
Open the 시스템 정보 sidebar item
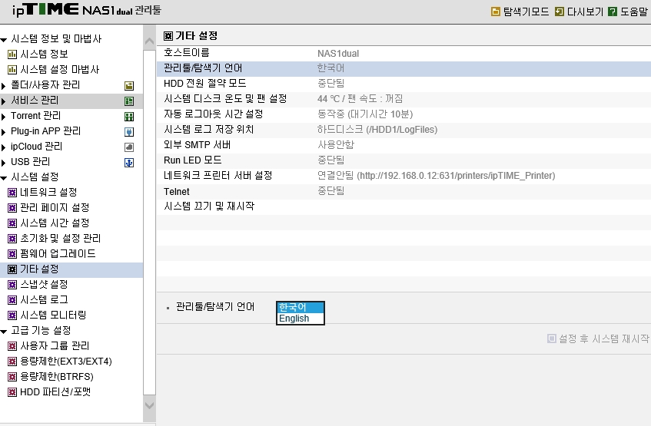[44, 54]
